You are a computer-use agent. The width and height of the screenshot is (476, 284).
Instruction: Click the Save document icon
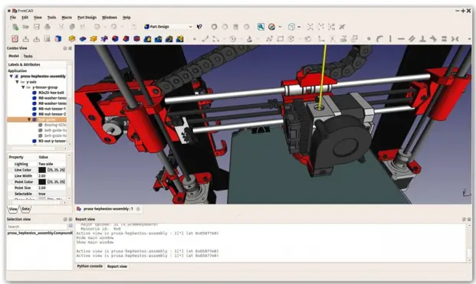click(37, 27)
